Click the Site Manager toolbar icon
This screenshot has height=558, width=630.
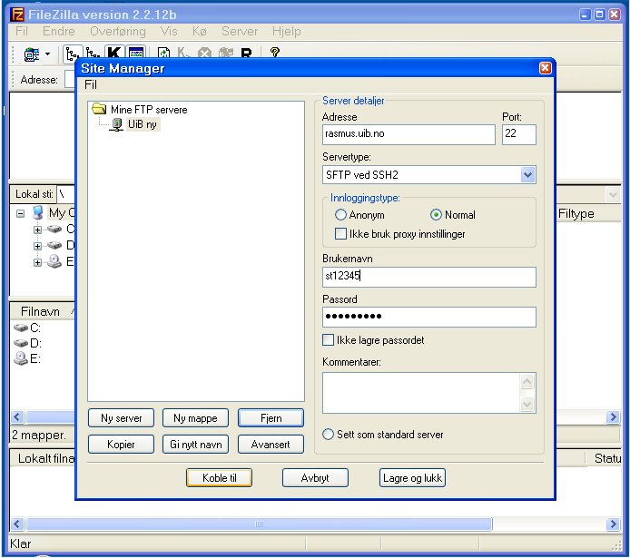(31, 54)
